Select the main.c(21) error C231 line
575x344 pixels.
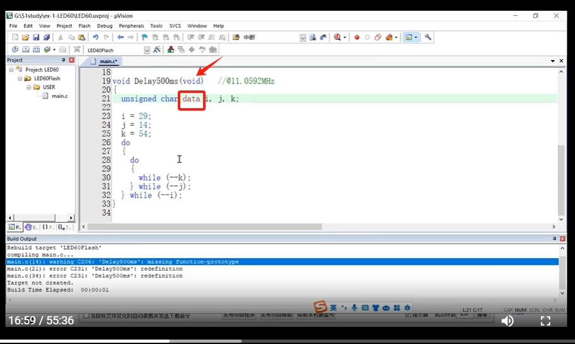[x=95, y=269]
